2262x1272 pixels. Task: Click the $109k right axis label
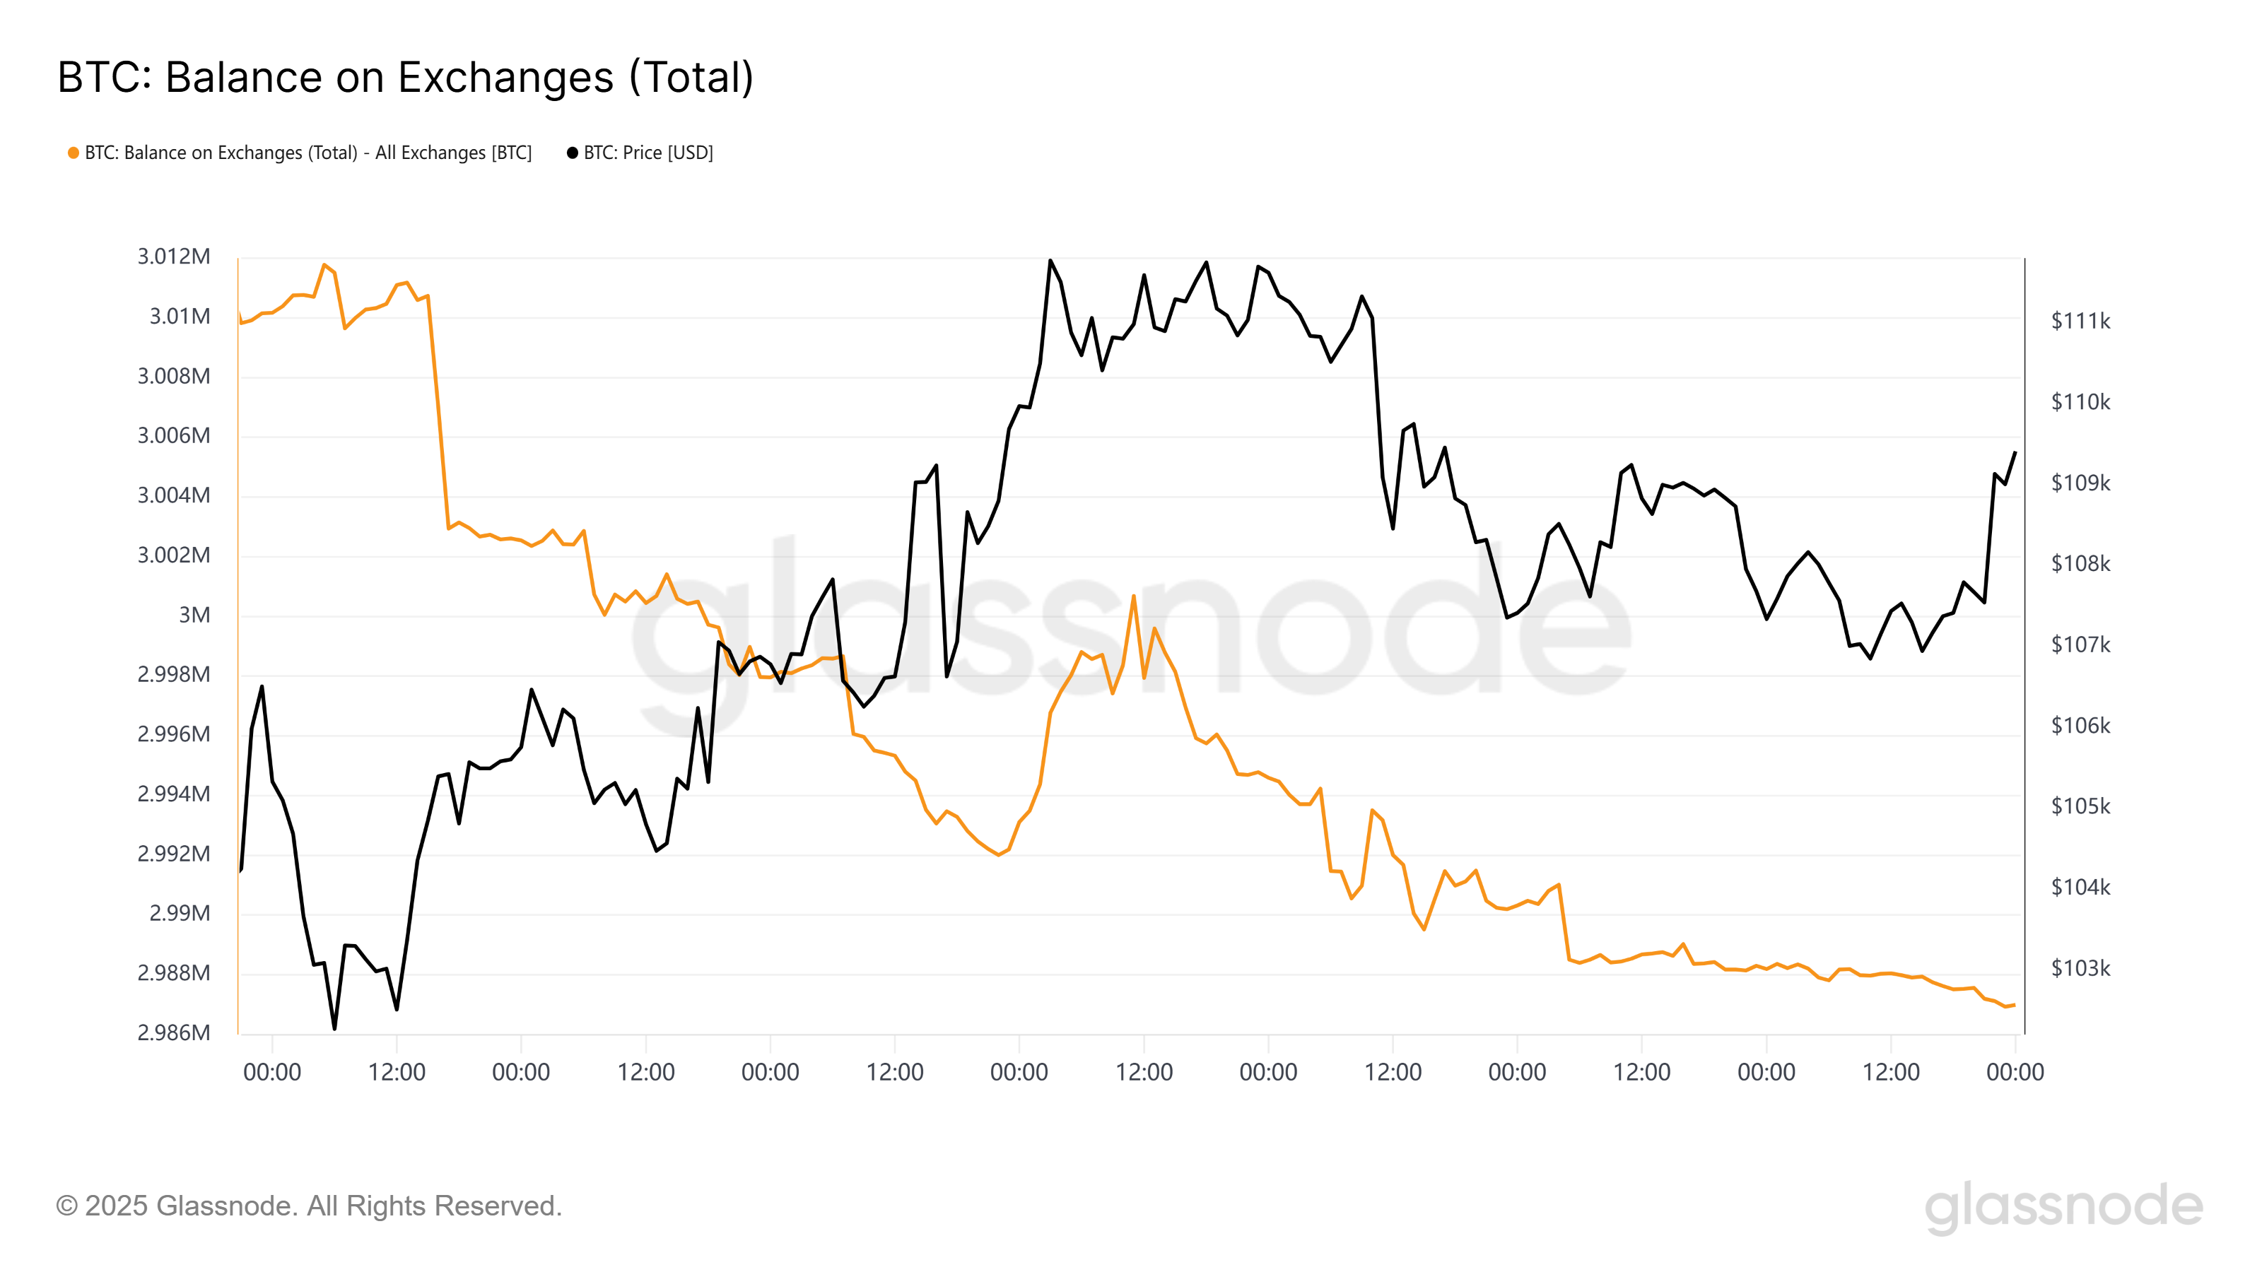coord(2080,483)
